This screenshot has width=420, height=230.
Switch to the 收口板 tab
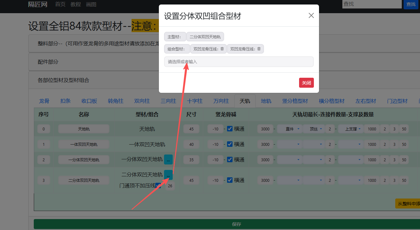click(x=89, y=101)
